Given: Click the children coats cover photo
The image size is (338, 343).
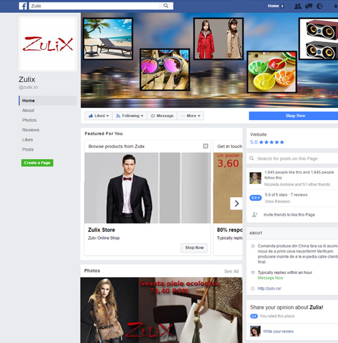Looking at the screenshot, I should coord(219,39).
